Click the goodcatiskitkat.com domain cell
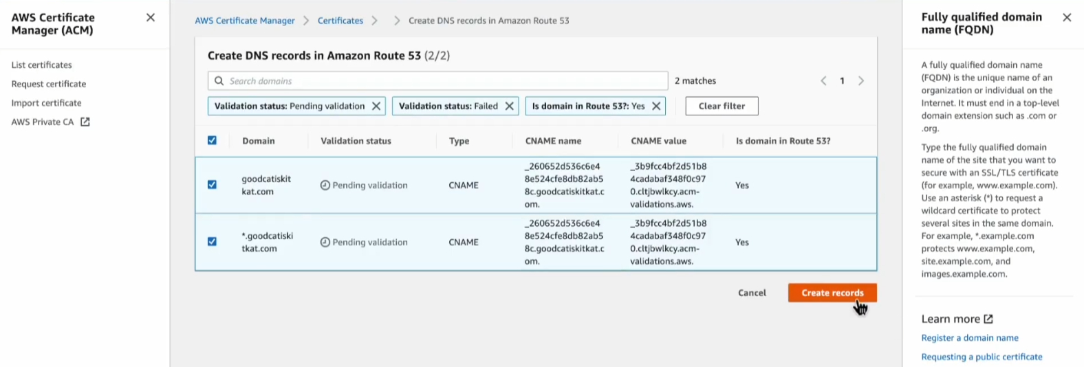The height and width of the screenshot is (367, 1084). tap(266, 185)
